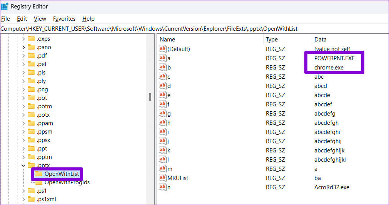Click the Registry Editor app icon in title bar

pyautogui.click(x=5, y=7)
